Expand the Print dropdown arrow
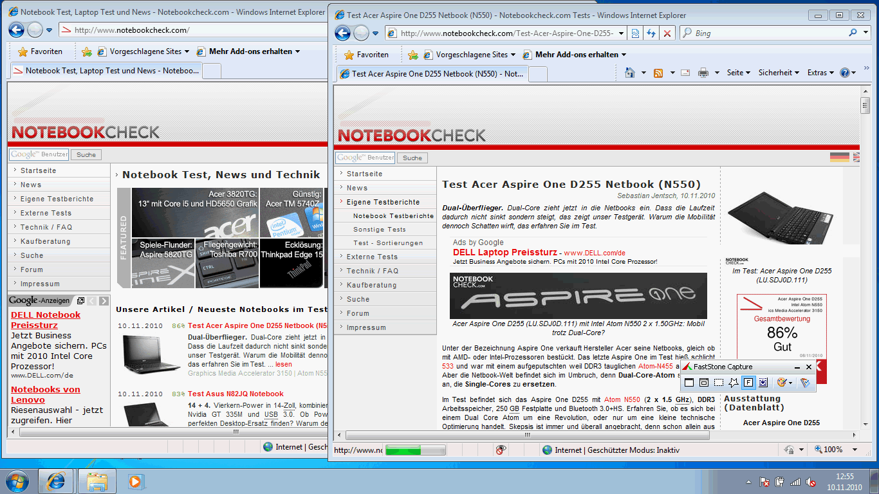The image size is (879, 494). pyautogui.click(x=716, y=73)
